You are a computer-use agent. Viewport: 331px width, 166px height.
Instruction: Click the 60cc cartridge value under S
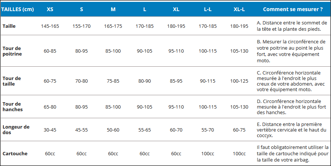[x=82, y=153]
